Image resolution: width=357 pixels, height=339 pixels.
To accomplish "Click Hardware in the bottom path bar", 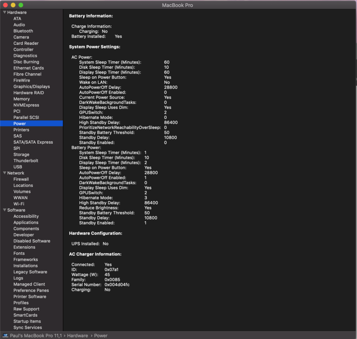I will [x=78, y=336].
